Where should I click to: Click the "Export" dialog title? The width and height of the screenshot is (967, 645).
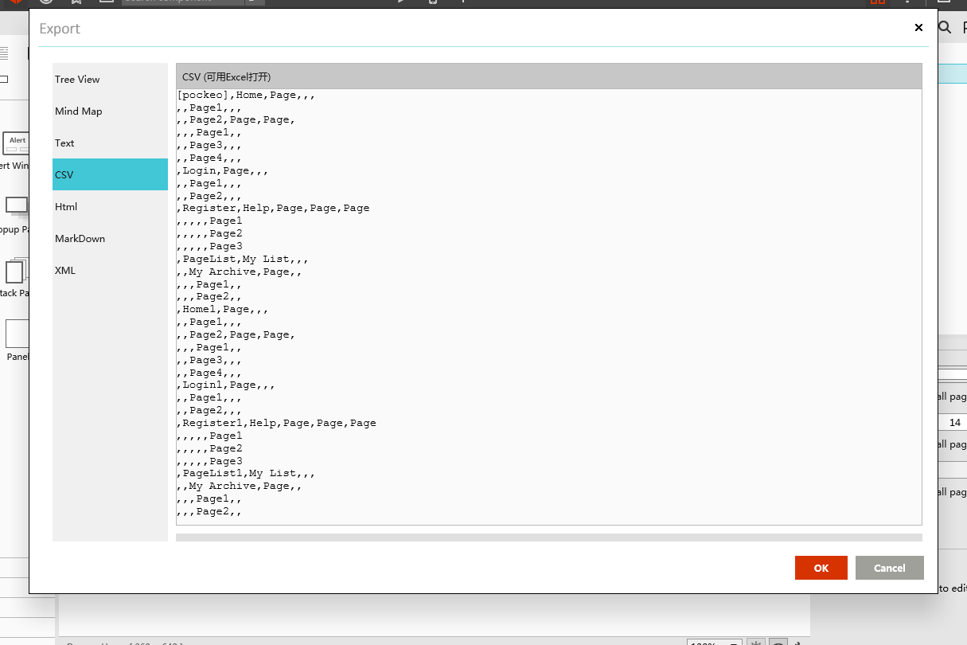pyautogui.click(x=60, y=29)
